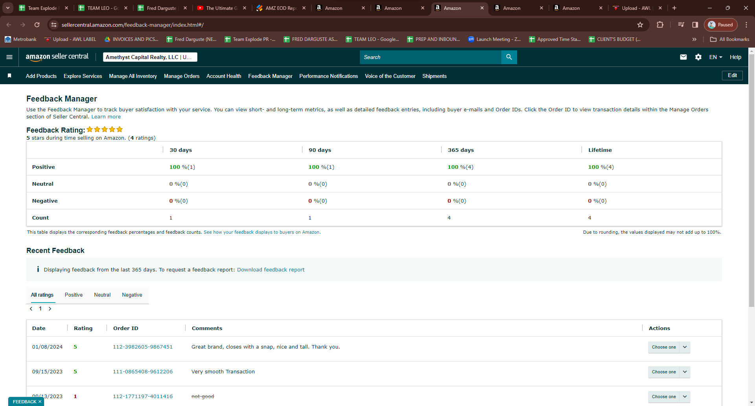Viewport: 755px width, 406px height.
Task: Open the messages envelope icon
Action: (x=683, y=57)
